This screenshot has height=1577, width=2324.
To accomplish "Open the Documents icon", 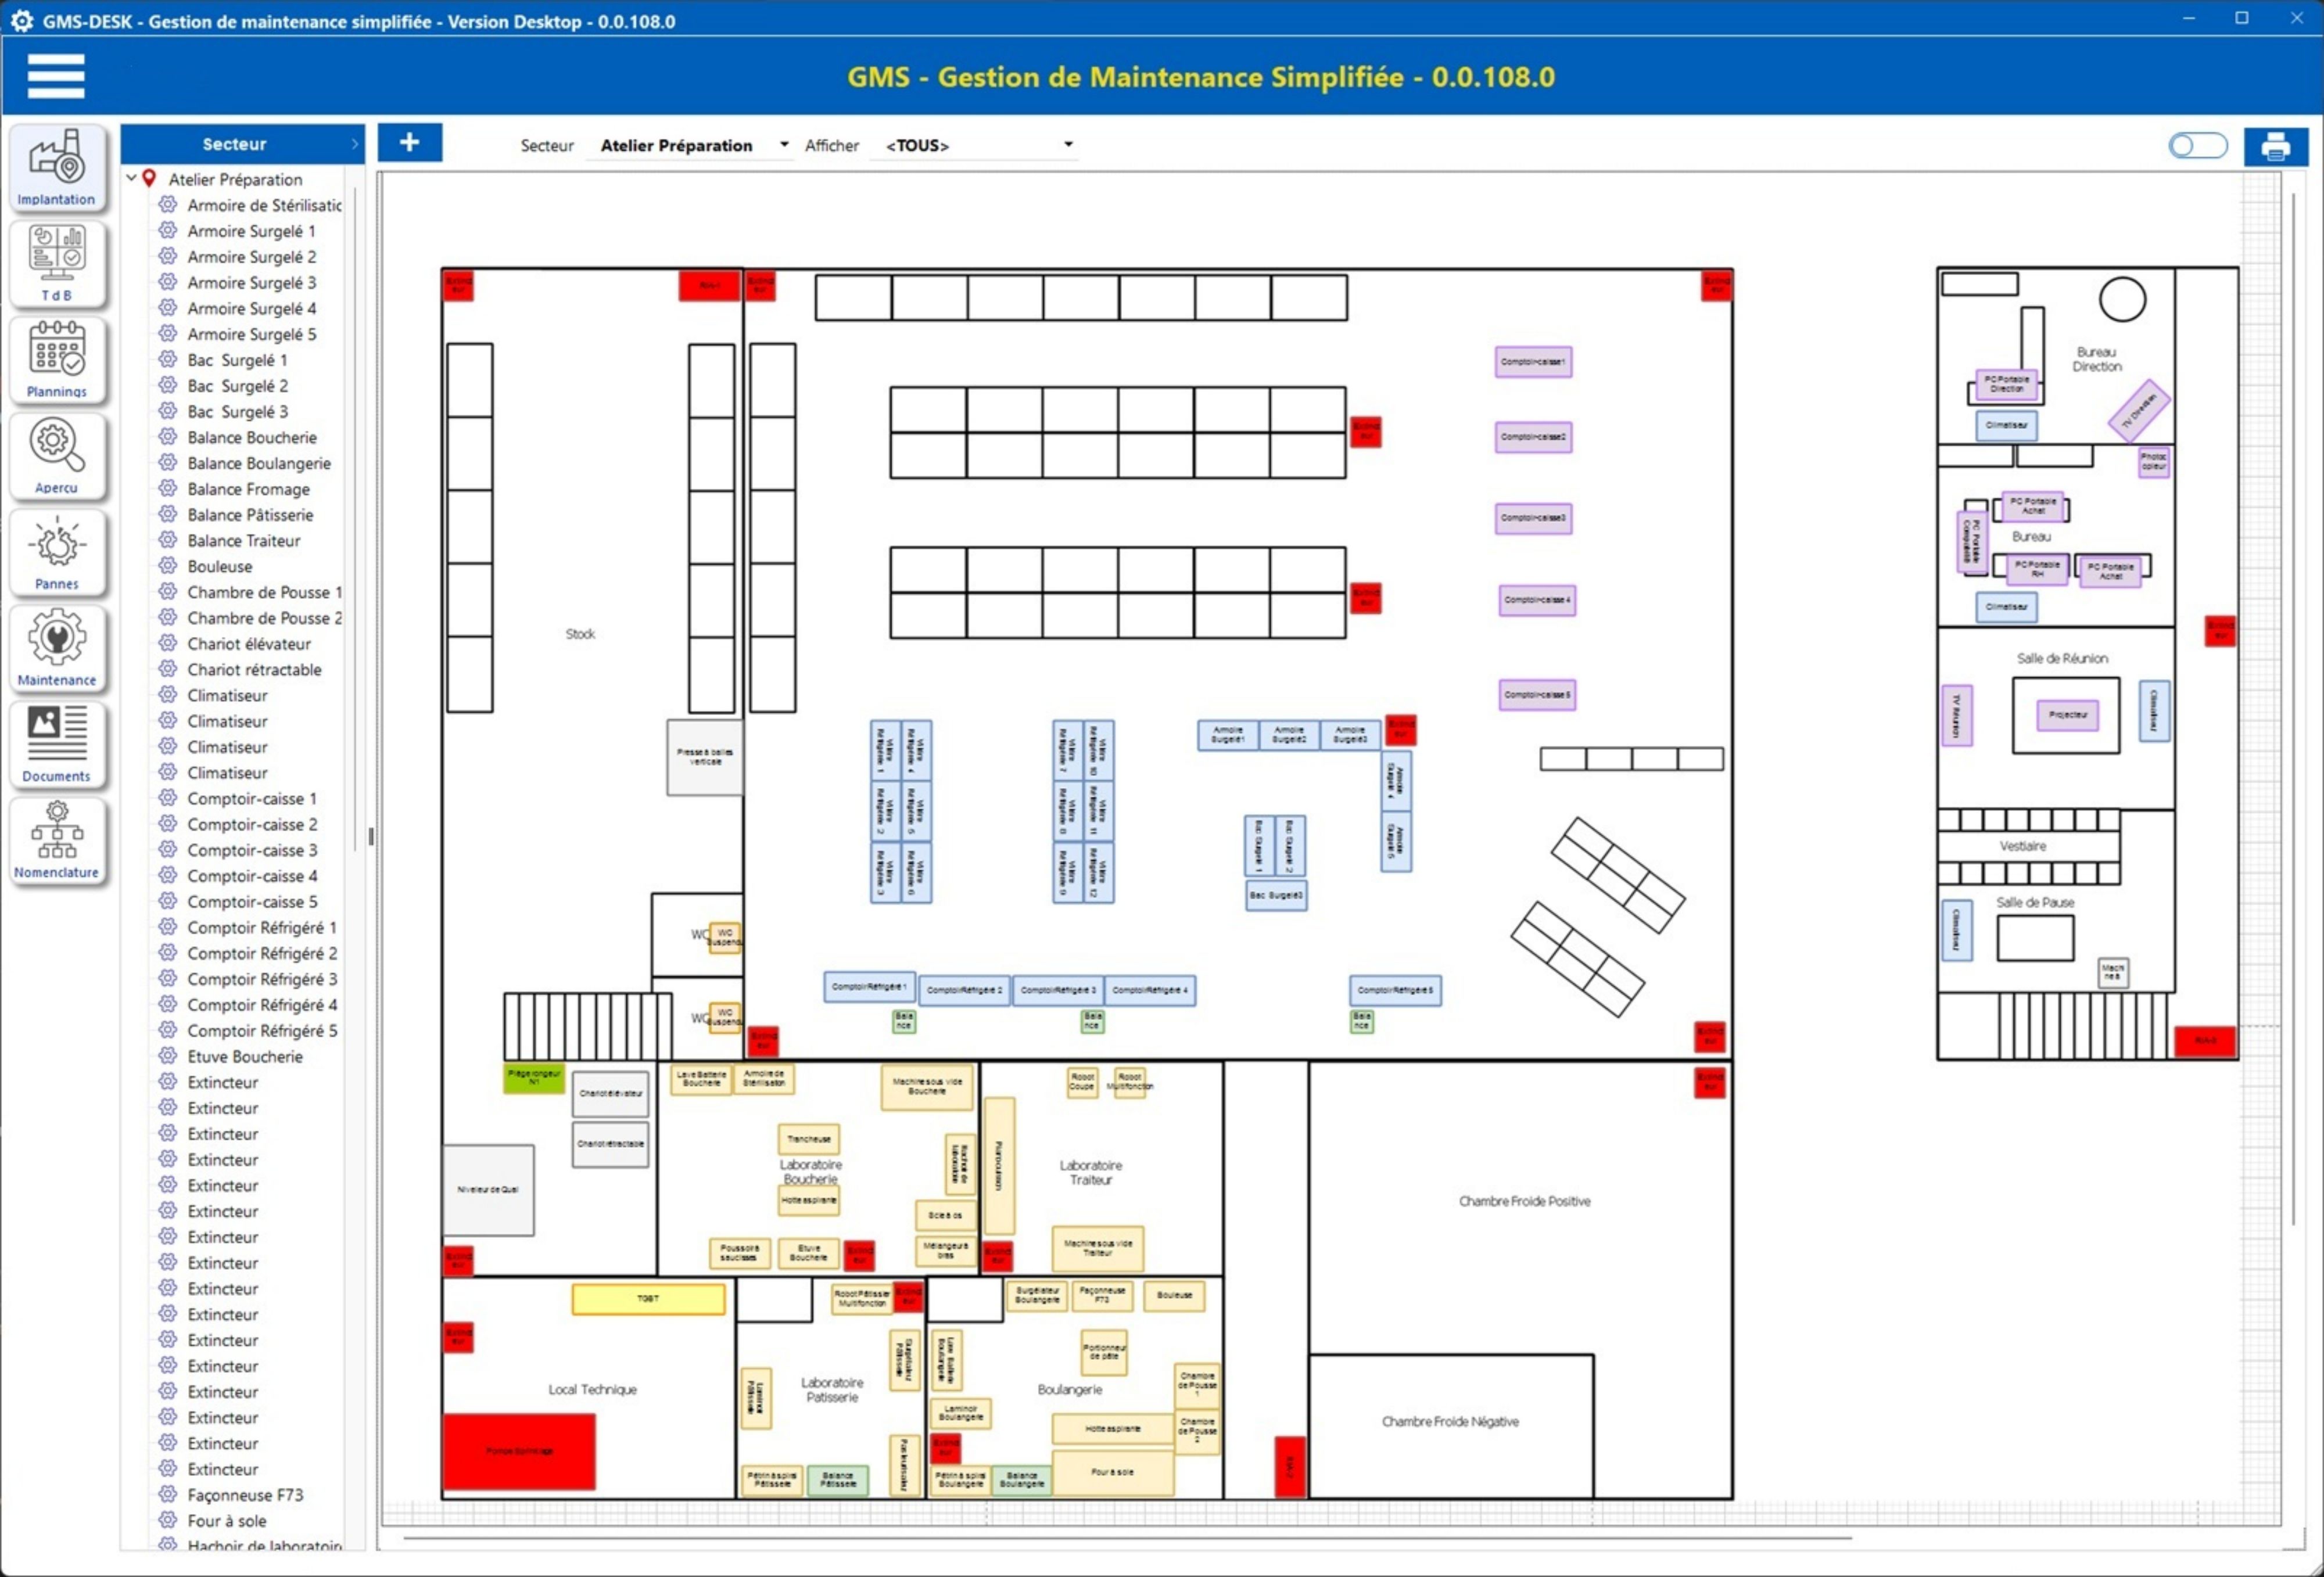I will point(57,743).
